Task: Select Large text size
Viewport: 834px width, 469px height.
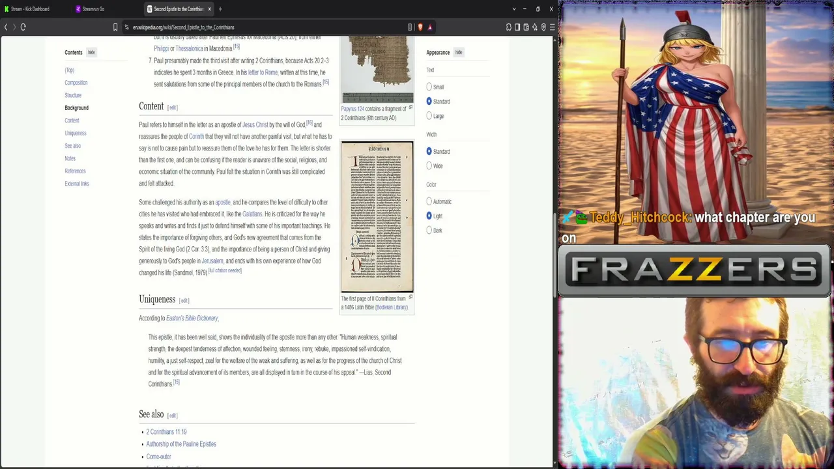Action: click(x=429, y=116)
